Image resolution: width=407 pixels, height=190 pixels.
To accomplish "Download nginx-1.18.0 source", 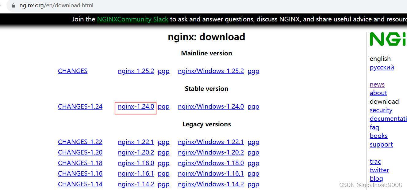I will (x=136, y=163).
